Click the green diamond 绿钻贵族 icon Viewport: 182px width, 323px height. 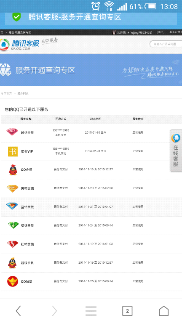tap(13, 225)
